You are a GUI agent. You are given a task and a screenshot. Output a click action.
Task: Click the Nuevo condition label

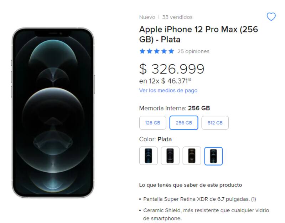click(147, 17)
